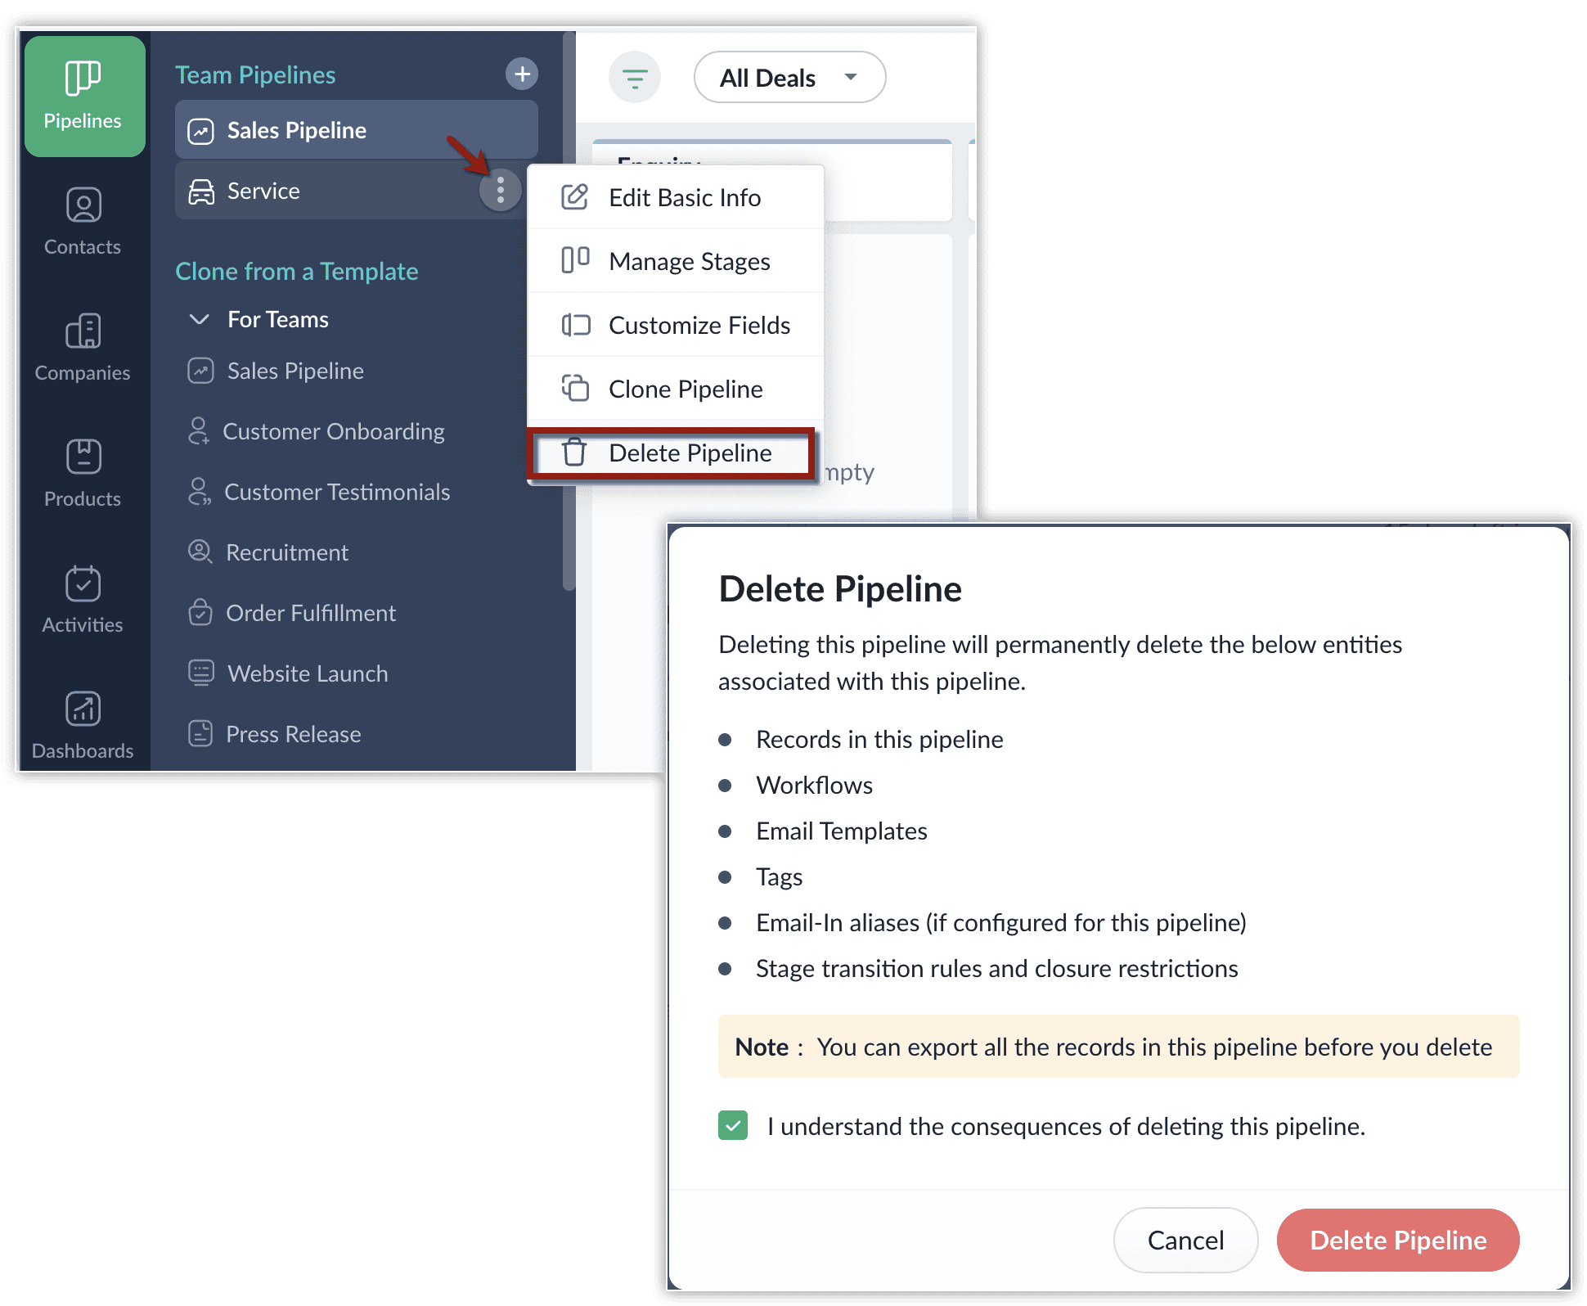Open the Activities module
1587x1306 pixels.
[83, 599]
